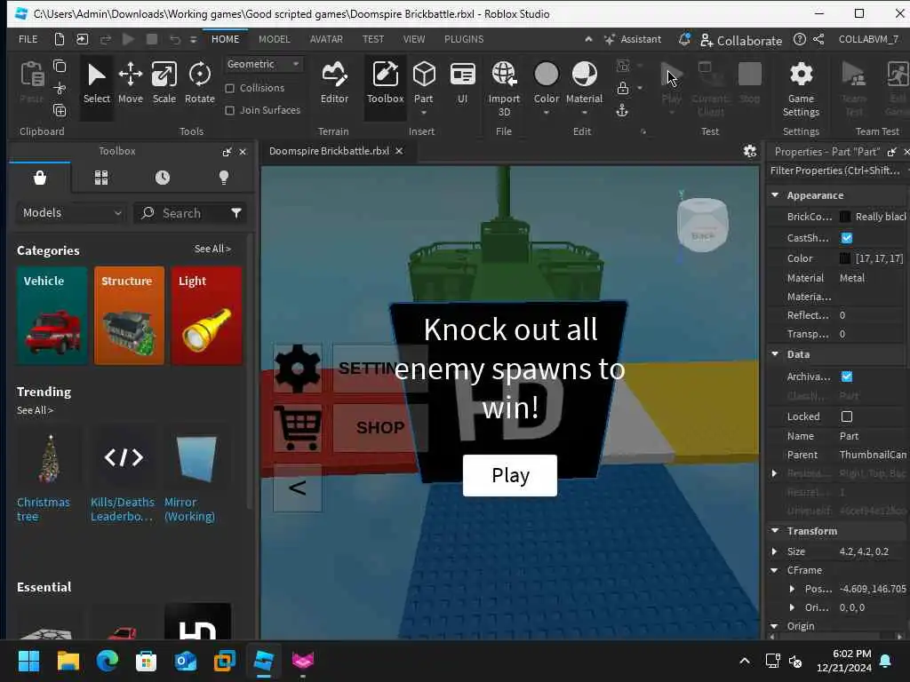Collapse the Data section
910x682 pixels.
[775, 353]
